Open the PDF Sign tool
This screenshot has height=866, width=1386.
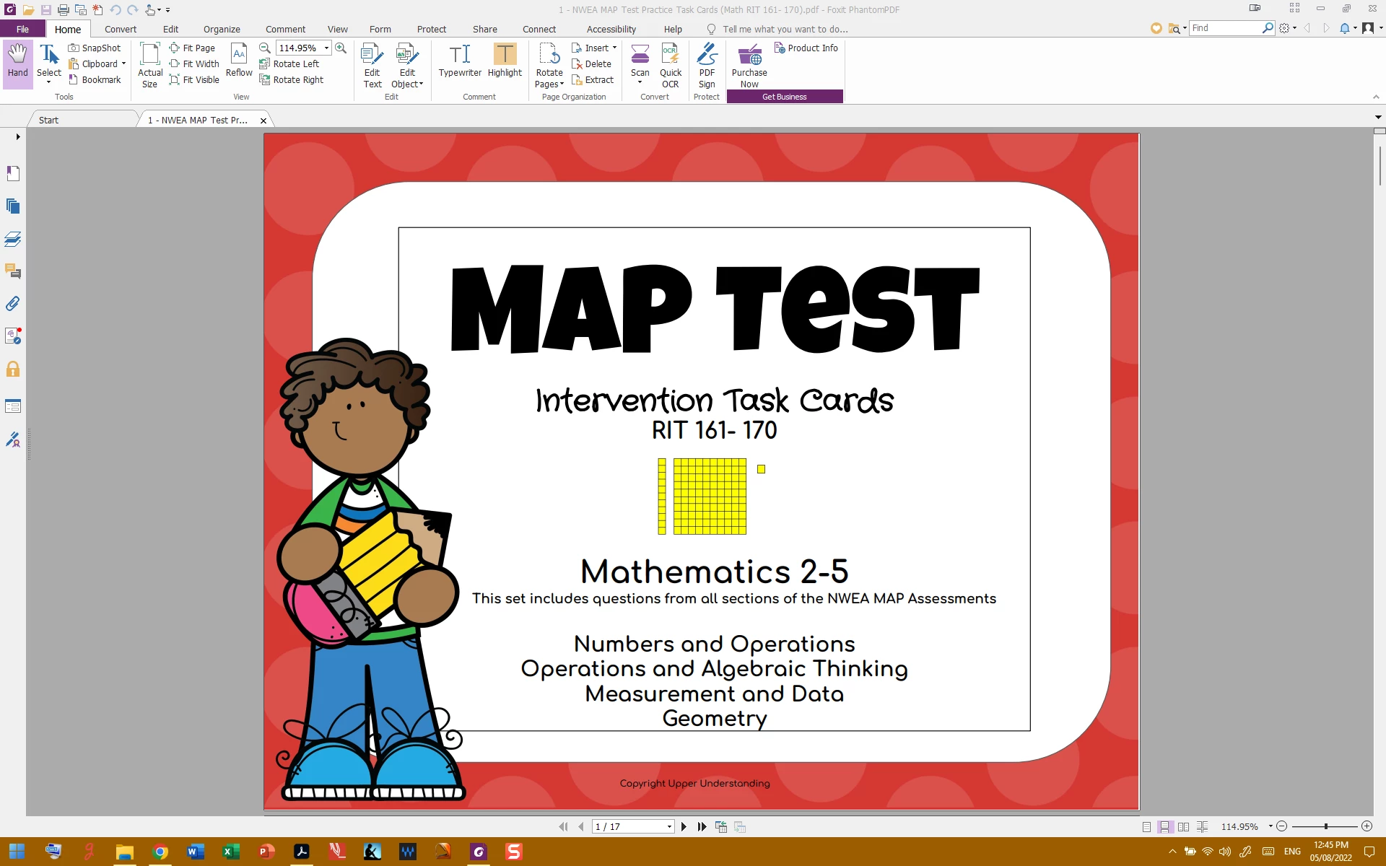click(707, 65)
